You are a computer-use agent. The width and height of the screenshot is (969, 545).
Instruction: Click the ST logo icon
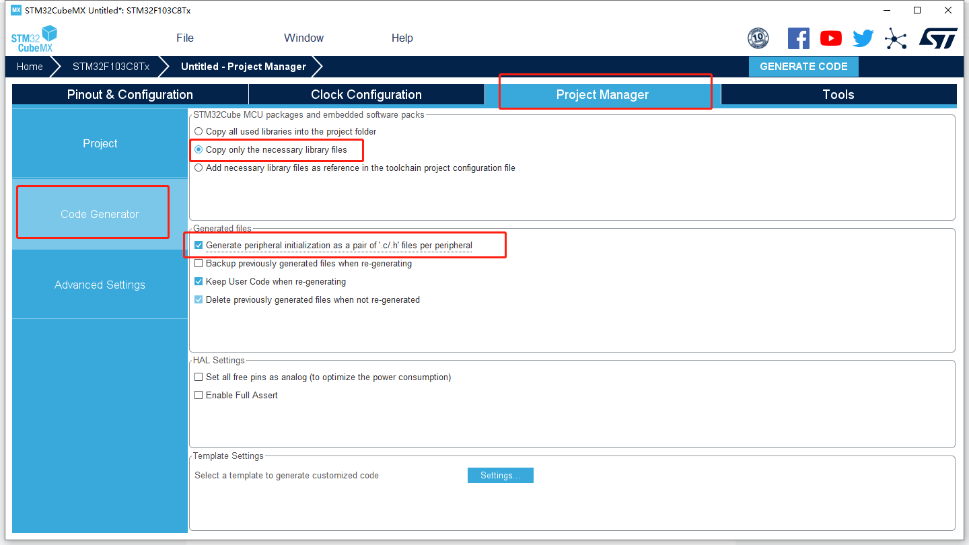938,38
